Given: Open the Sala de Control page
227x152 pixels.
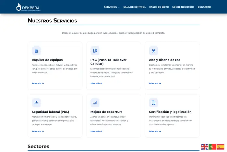Looking at the screenshot, I should pos(135,7).
